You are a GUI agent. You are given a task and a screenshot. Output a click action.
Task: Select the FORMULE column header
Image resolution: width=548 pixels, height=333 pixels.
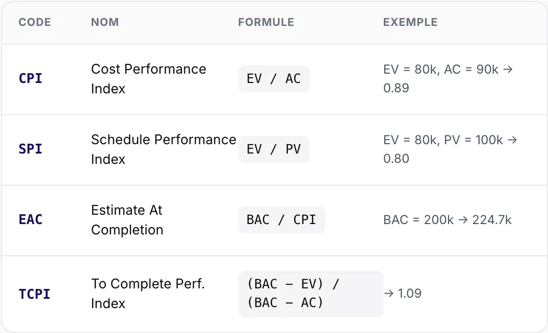tap(266, 22)
